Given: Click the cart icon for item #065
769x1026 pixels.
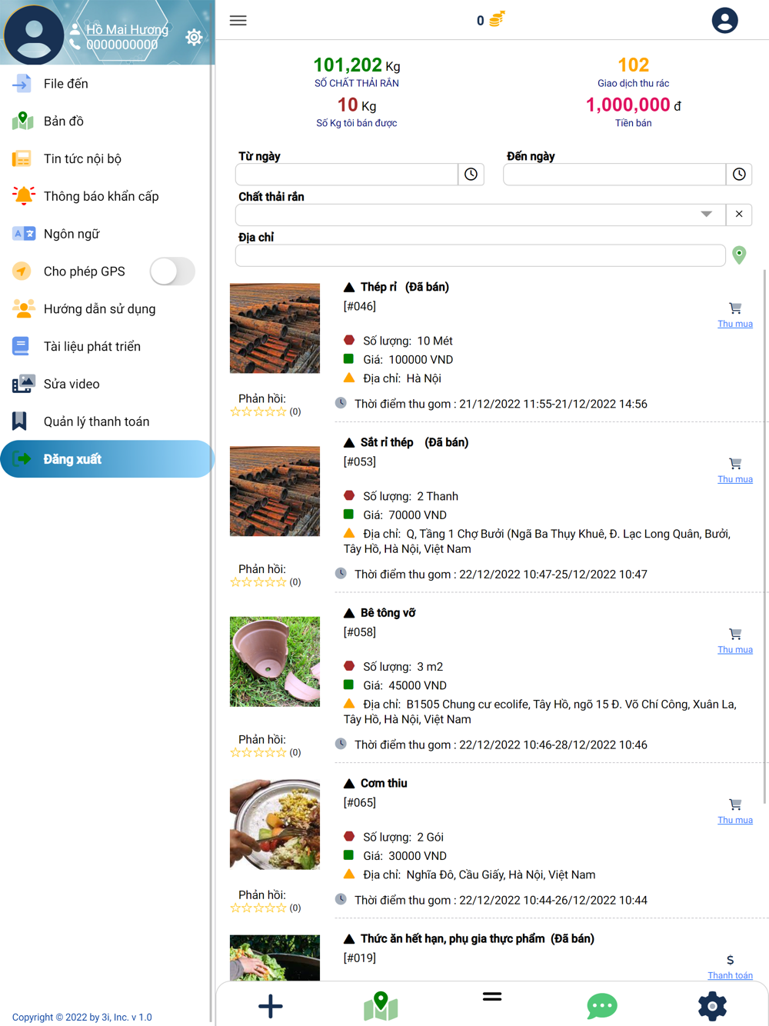Looking at the screenshot, I should click(x=735, y=804).
